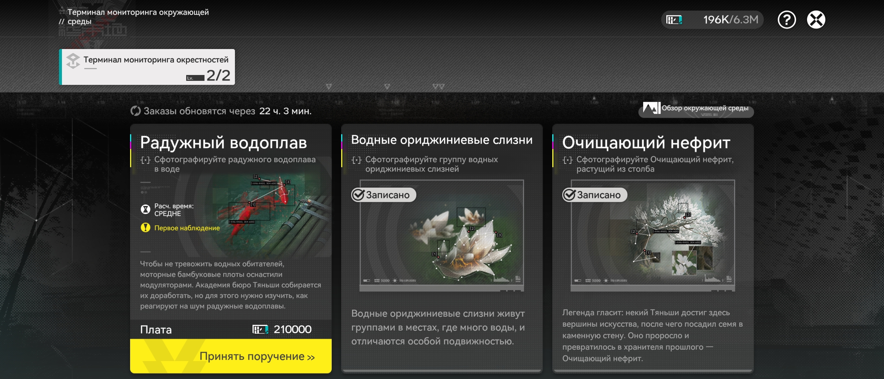Viewport: 884px width, 379px height.
Task: Select the Первое наблюдение label
Action: [187, 228]
